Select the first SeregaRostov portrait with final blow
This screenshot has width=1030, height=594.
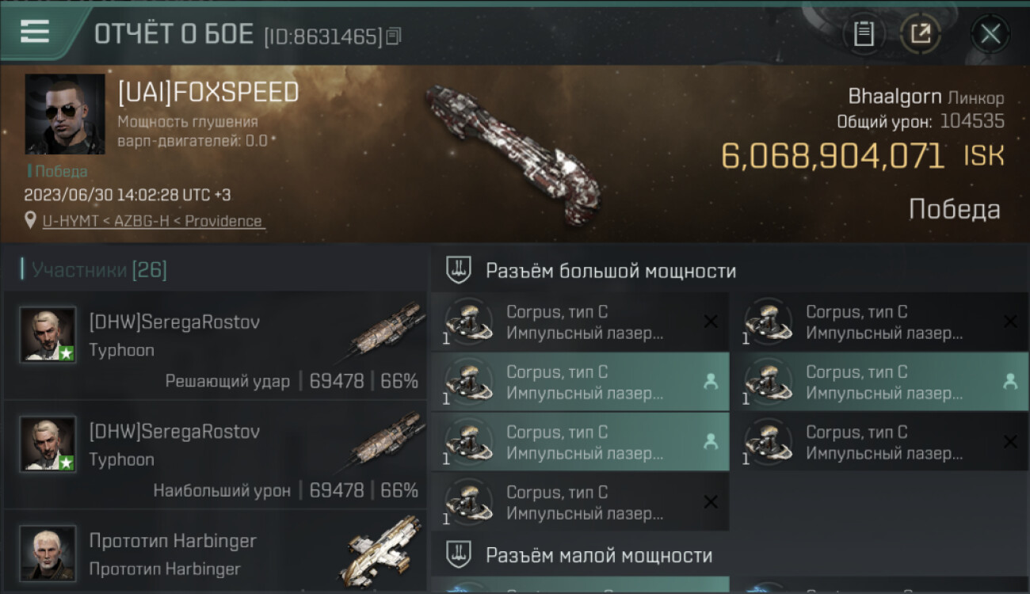(x=48, y=334)
